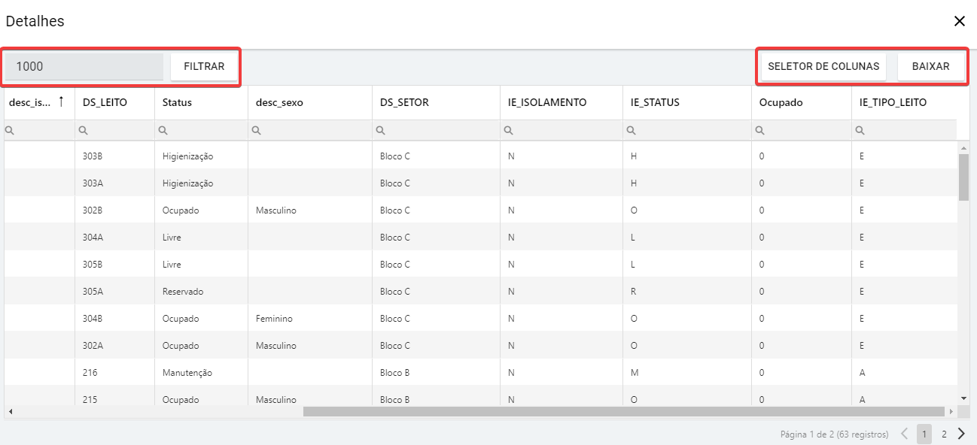Sort by DS_LEITO column header
977x445 pixels.
pyautogui.click(x=114, y=102)
